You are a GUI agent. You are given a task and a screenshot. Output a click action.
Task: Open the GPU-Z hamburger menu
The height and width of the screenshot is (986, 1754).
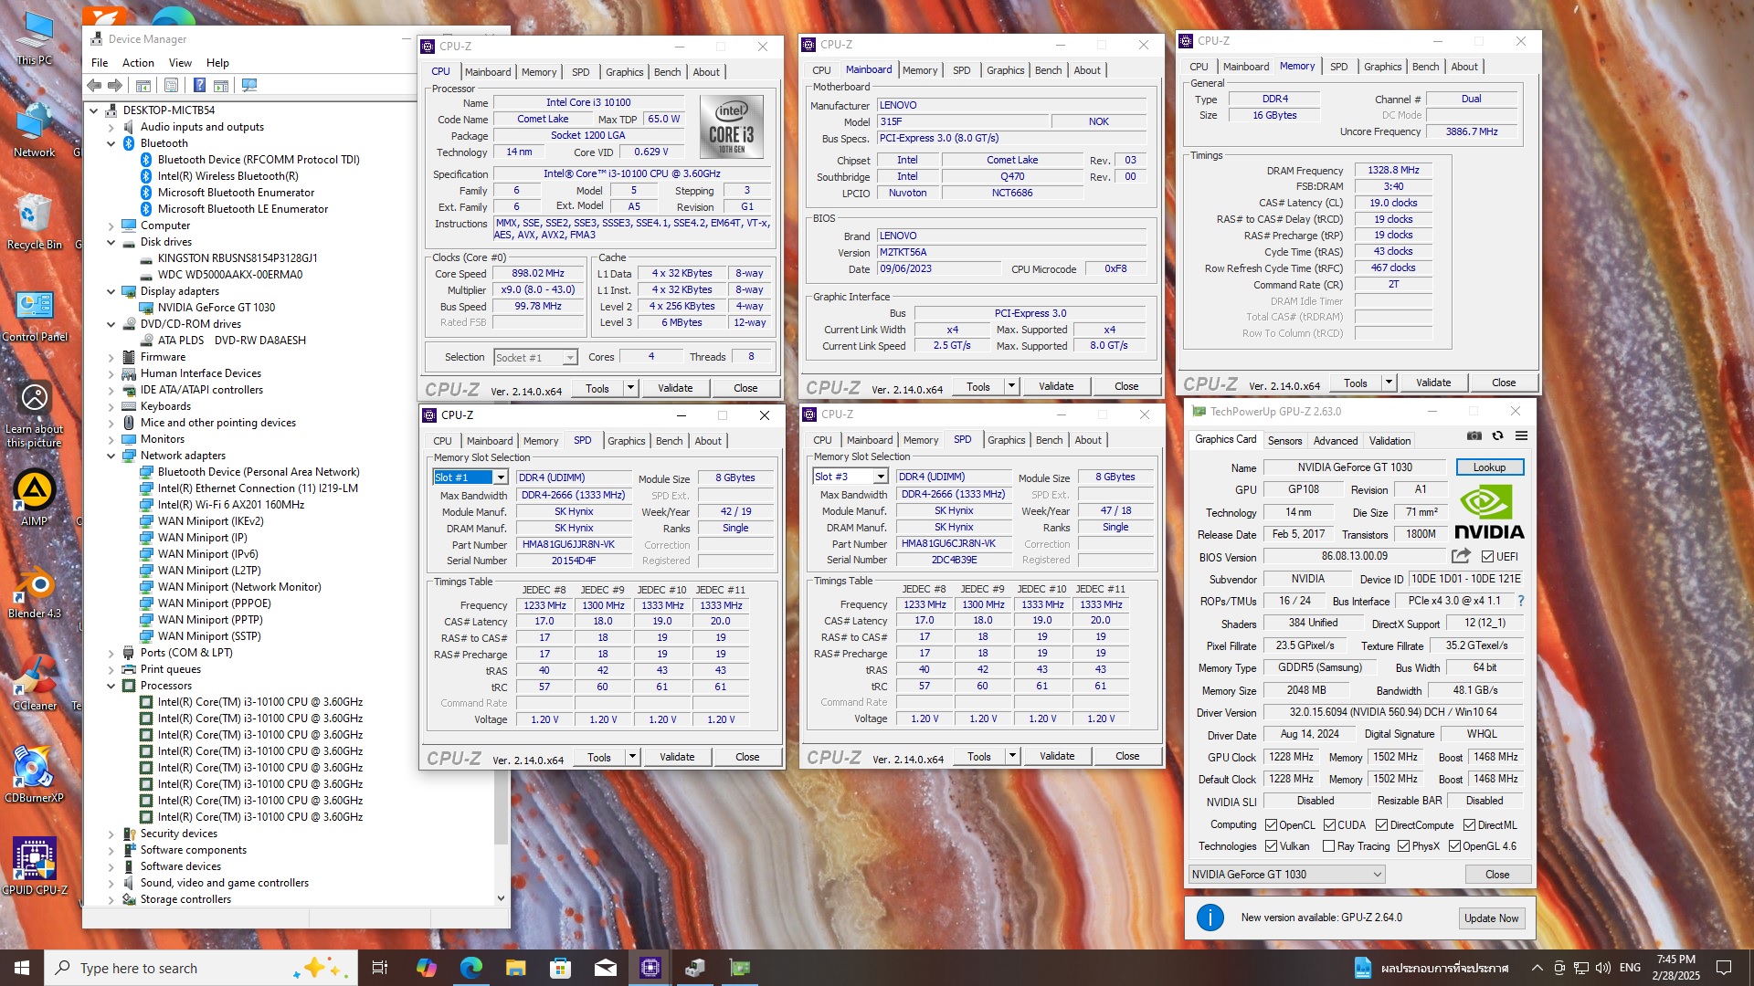(1521, 436)
